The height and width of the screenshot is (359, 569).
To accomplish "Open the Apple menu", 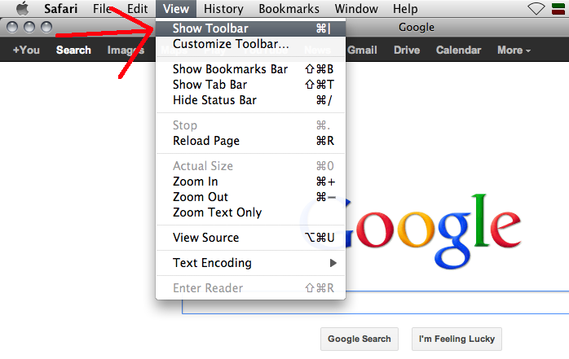I will click(23, 8).
